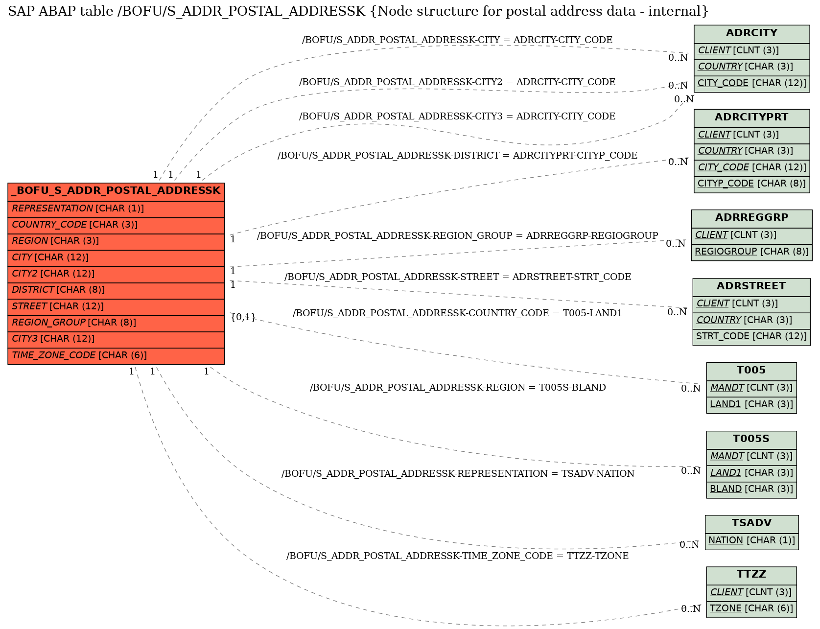Open the T005 table header
This screenshot has width=820, height=629.
click(x=751, y=371)
